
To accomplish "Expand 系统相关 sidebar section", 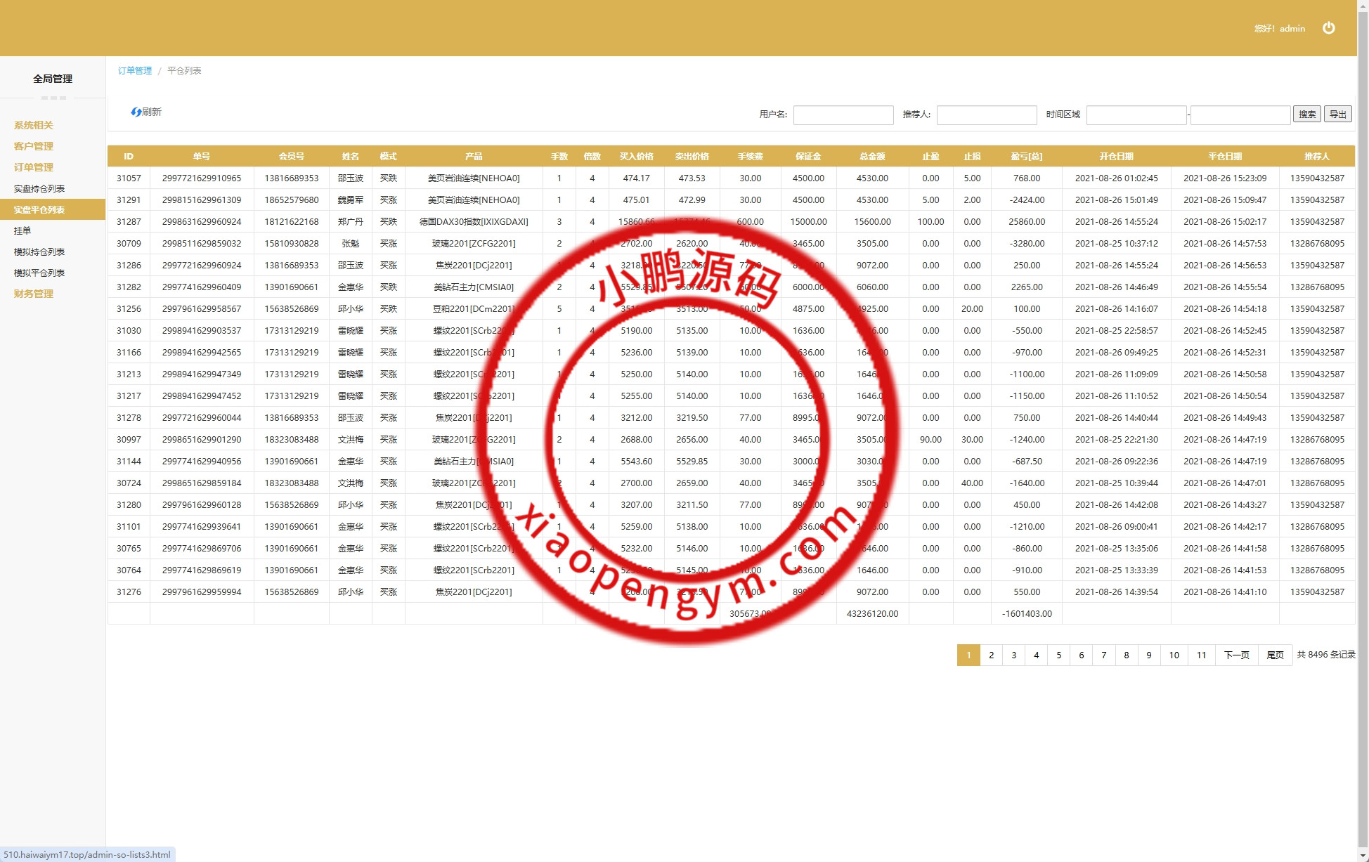I will pos(34,125).
